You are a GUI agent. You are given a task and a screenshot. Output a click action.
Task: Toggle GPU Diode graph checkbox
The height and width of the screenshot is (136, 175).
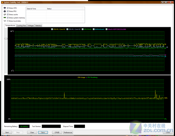82,29
